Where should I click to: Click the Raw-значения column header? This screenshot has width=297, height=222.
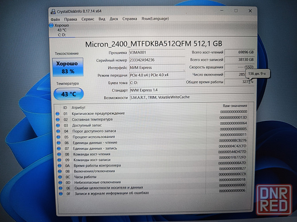pyautogui.click(x=234, y=106)
